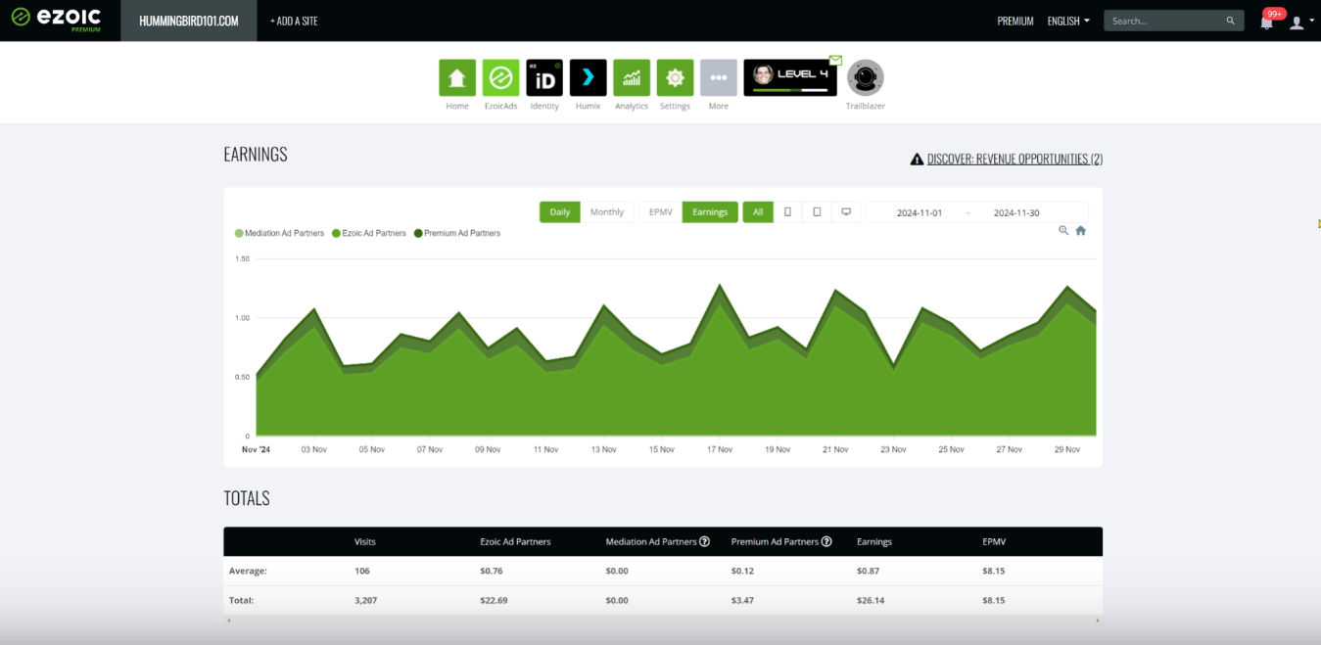This screenshot has width=1321, height=645.
Task: Open Discover: Revenue Opportunities link
Action: [1014, 159]
